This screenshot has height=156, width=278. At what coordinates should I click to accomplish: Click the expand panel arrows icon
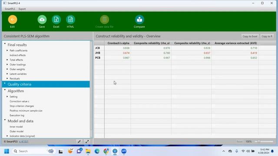pos(87,142)
